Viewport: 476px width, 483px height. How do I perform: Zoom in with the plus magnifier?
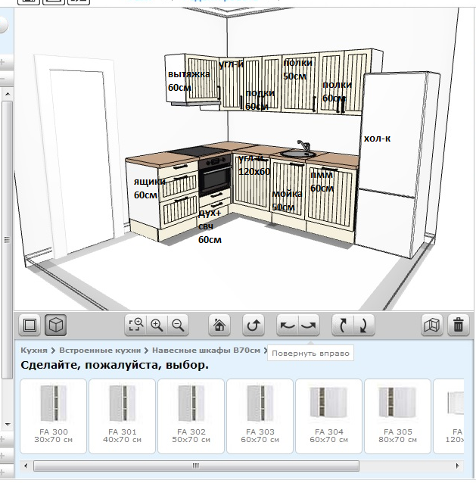tap(157, 325)
